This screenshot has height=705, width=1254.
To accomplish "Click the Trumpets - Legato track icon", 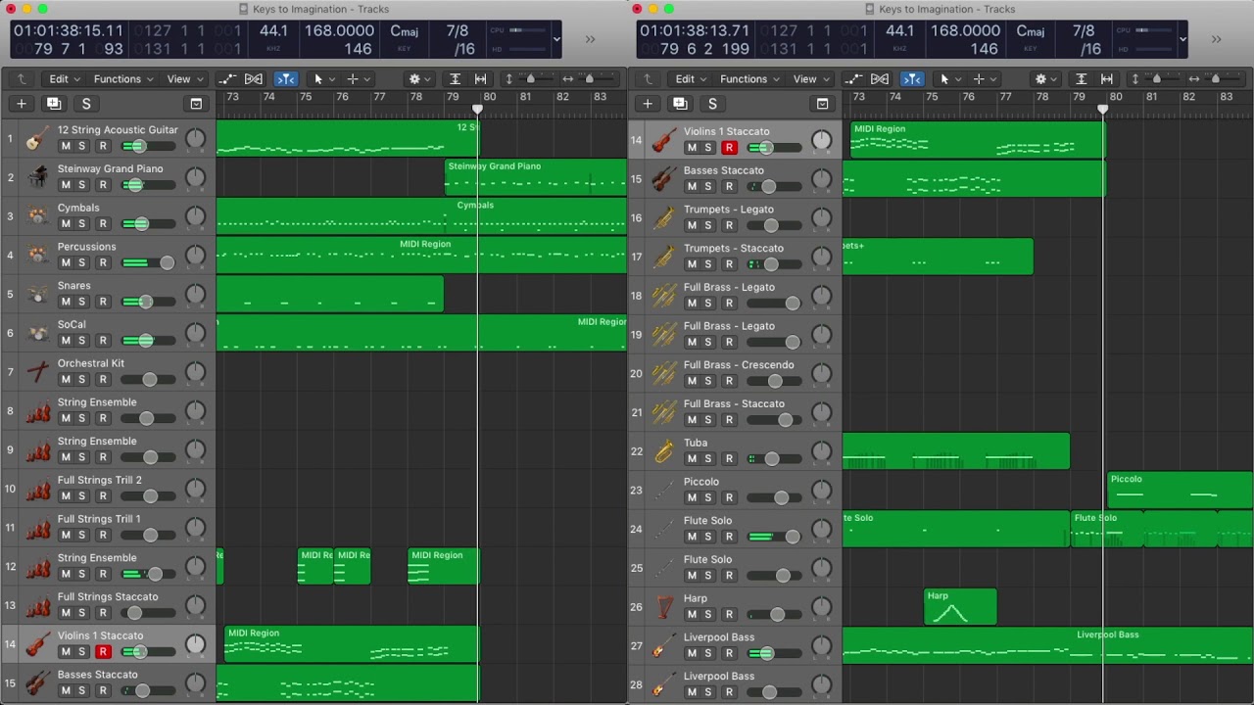I will tap(664, 217).
